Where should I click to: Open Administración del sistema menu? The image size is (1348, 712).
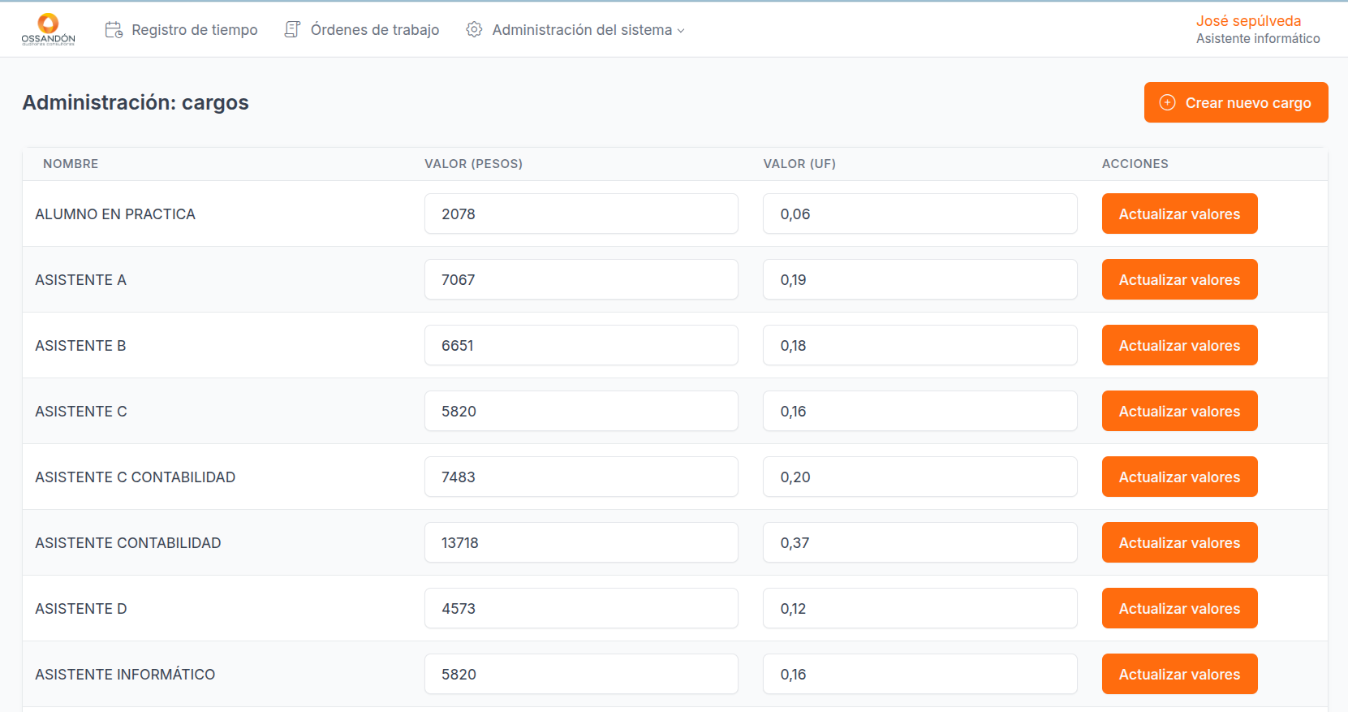pyautogui.click(x=575, y=30)
